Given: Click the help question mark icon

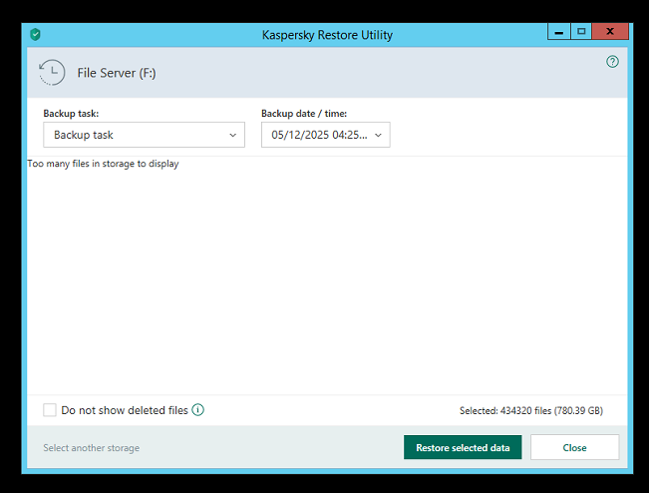Looking at the screenshot, I should tap(612, 62).
